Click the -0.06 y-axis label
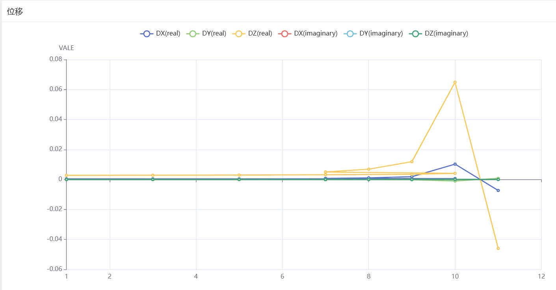 [x=55, y=269]
